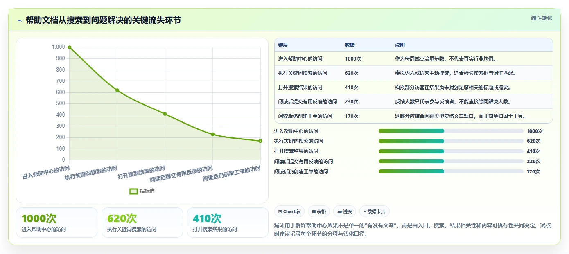
Task: Click the 620次 value in the table
Action: (352, 73)
